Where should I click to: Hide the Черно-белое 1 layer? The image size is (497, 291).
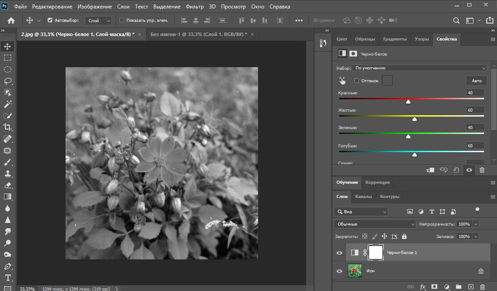339,253
